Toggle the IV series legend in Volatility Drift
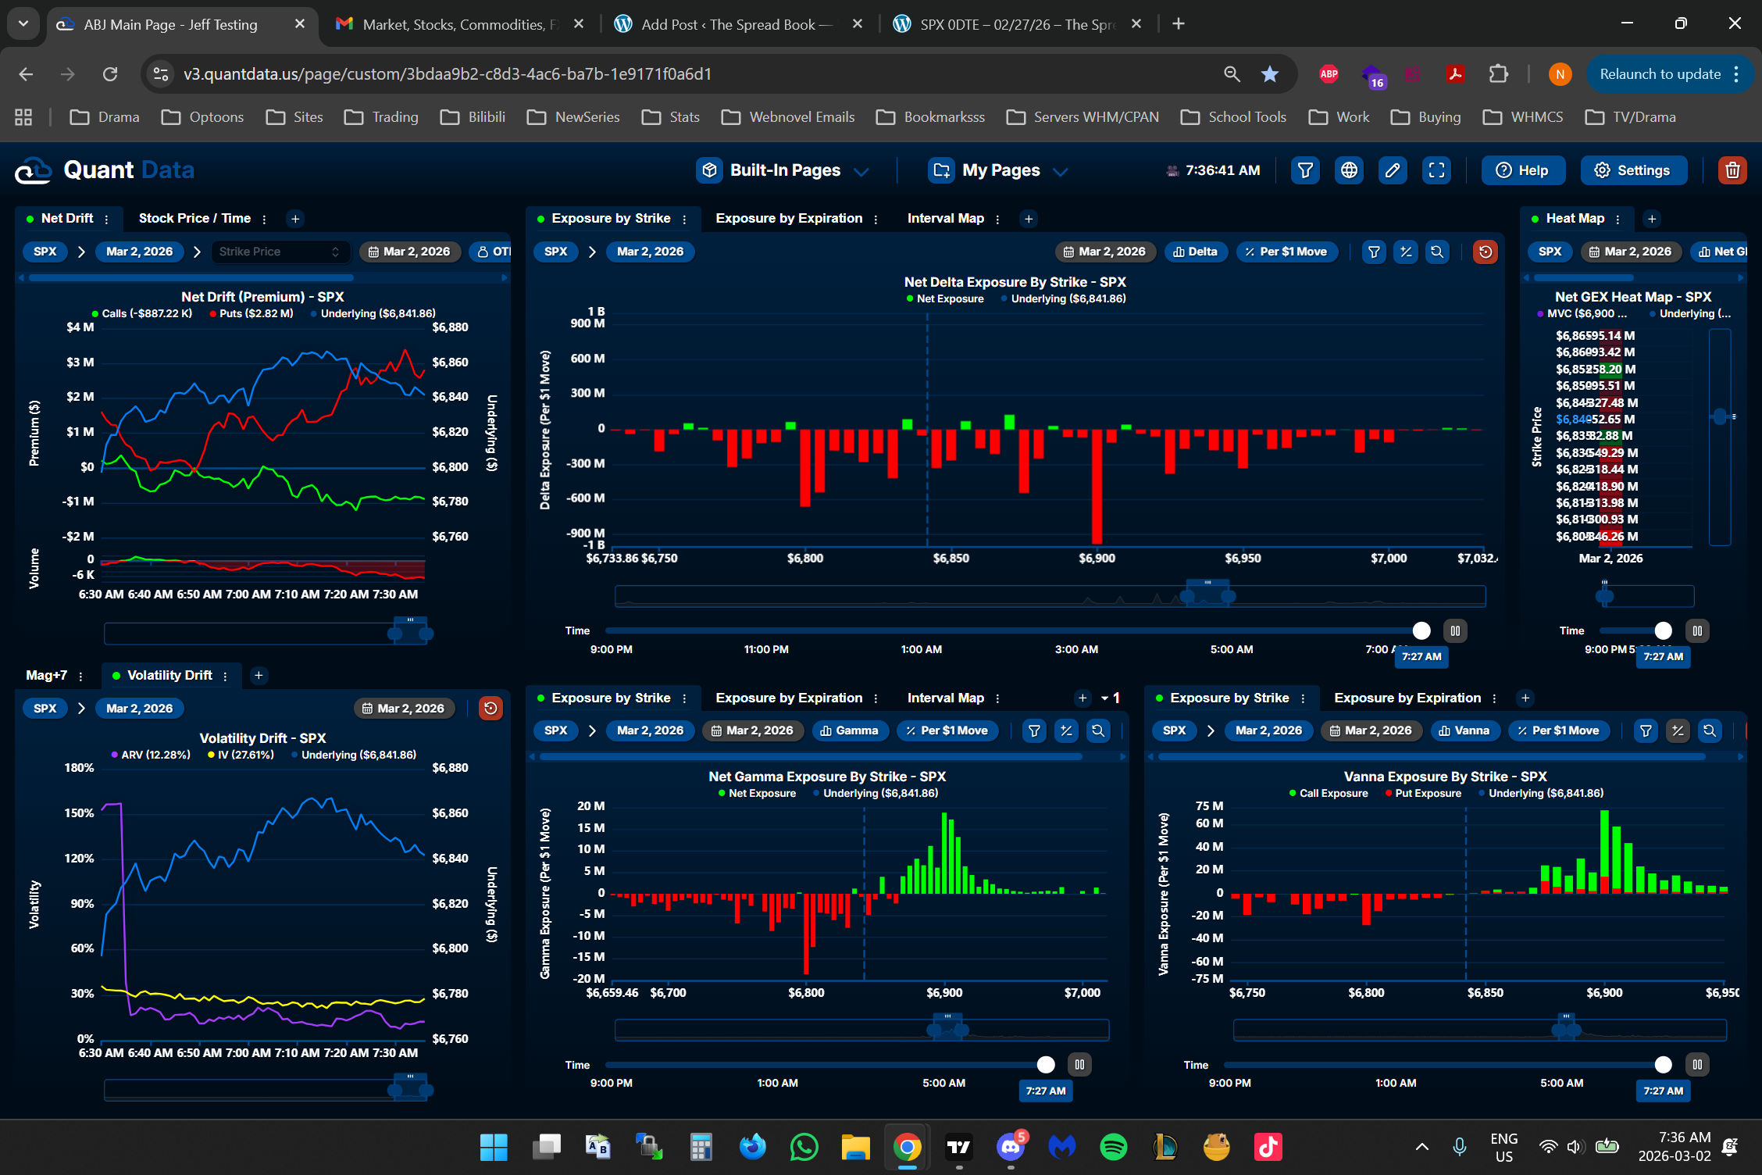 241,755
